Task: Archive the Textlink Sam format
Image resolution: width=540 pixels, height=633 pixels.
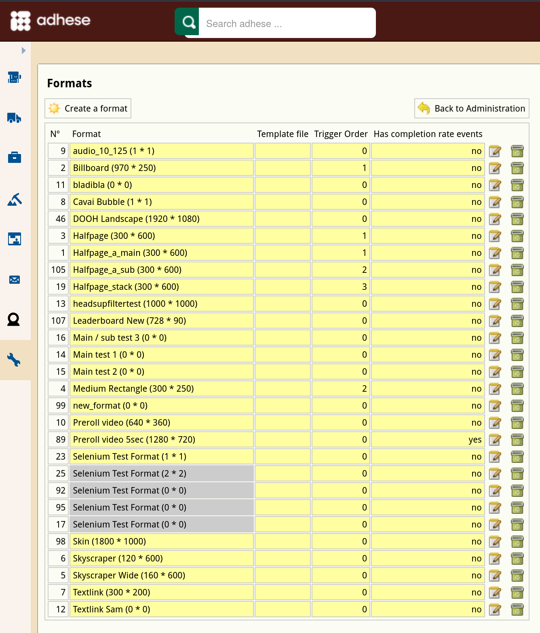Action: point(517,610)
